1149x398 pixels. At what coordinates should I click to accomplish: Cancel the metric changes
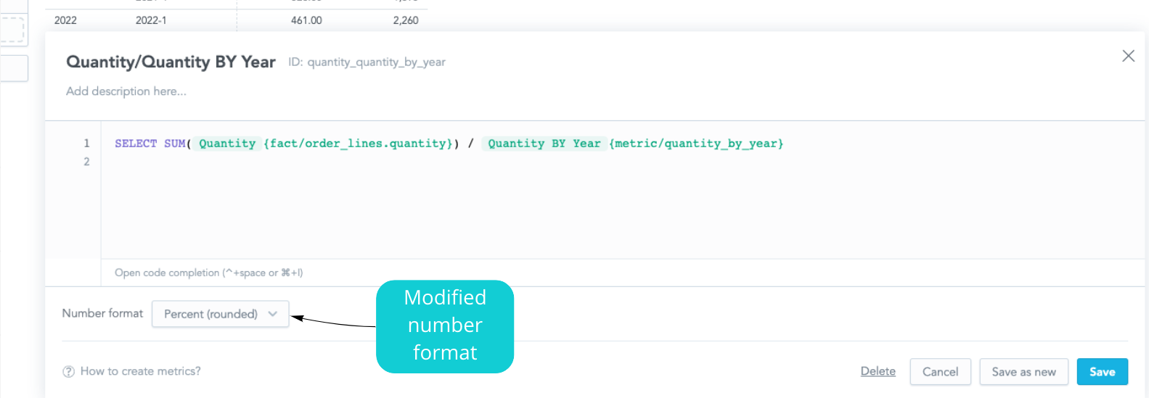[940, 372]
